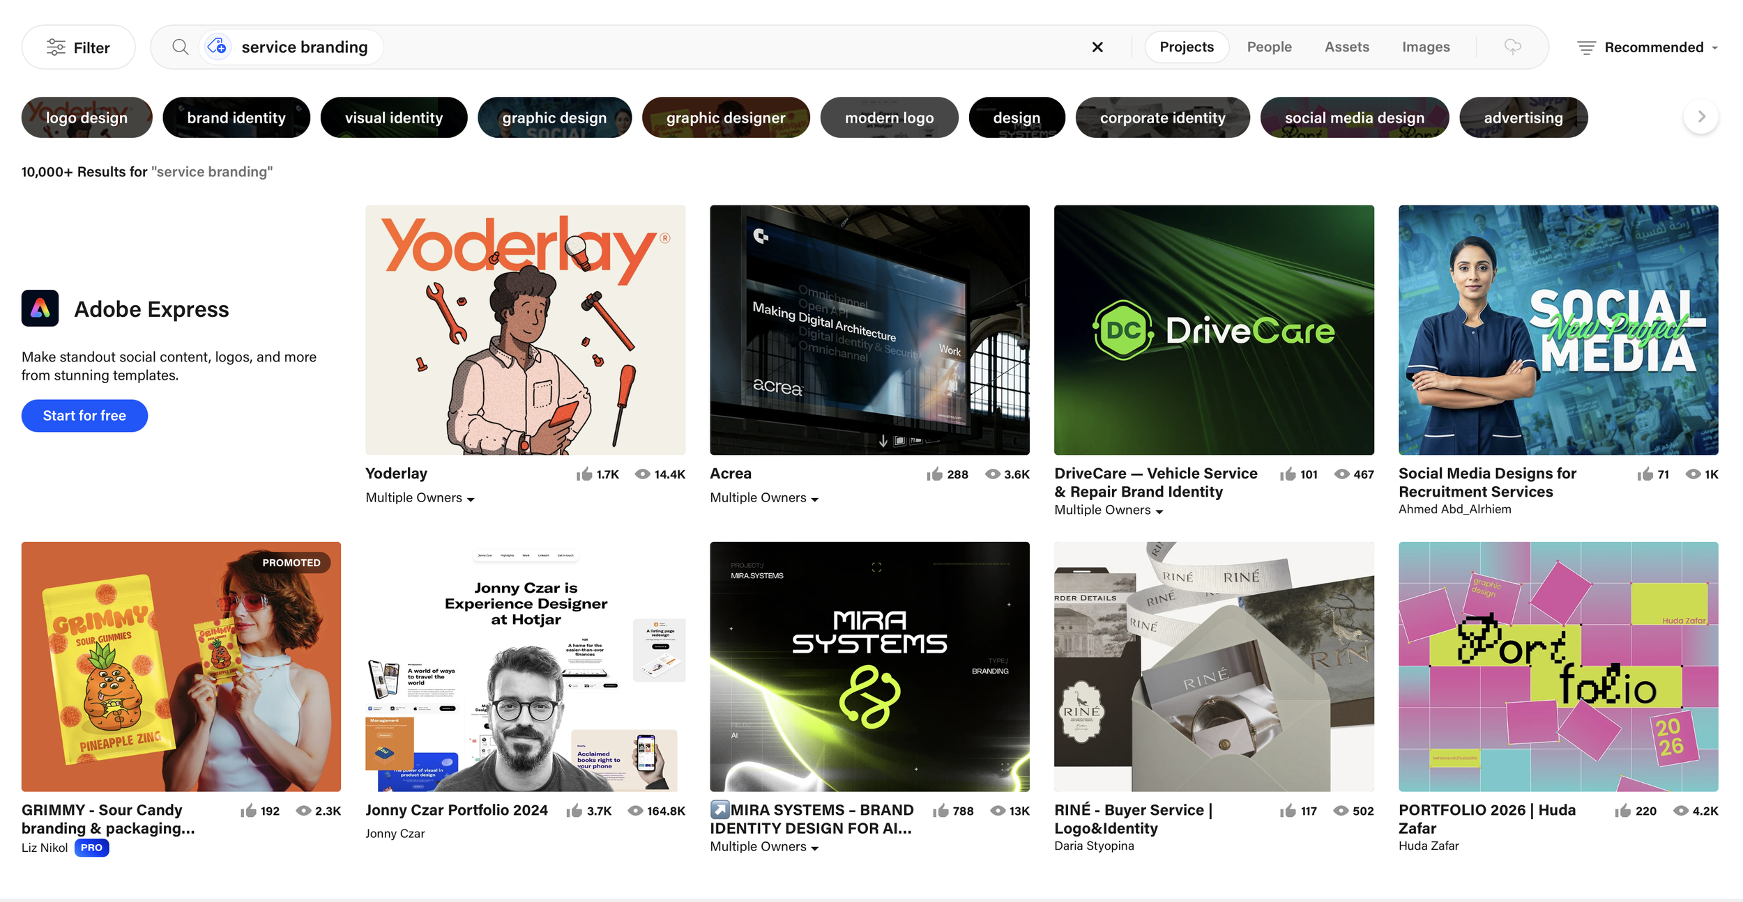Click the Acrea title link
The height and width of the screenshot is (902, 1743).
(x=731, y=474)
